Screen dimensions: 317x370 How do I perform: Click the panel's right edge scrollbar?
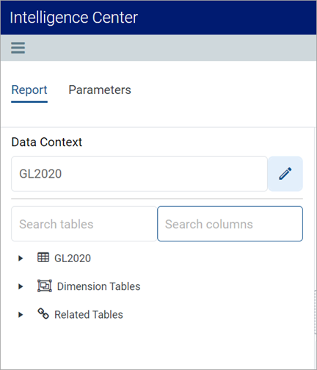[x=316, y=312]
